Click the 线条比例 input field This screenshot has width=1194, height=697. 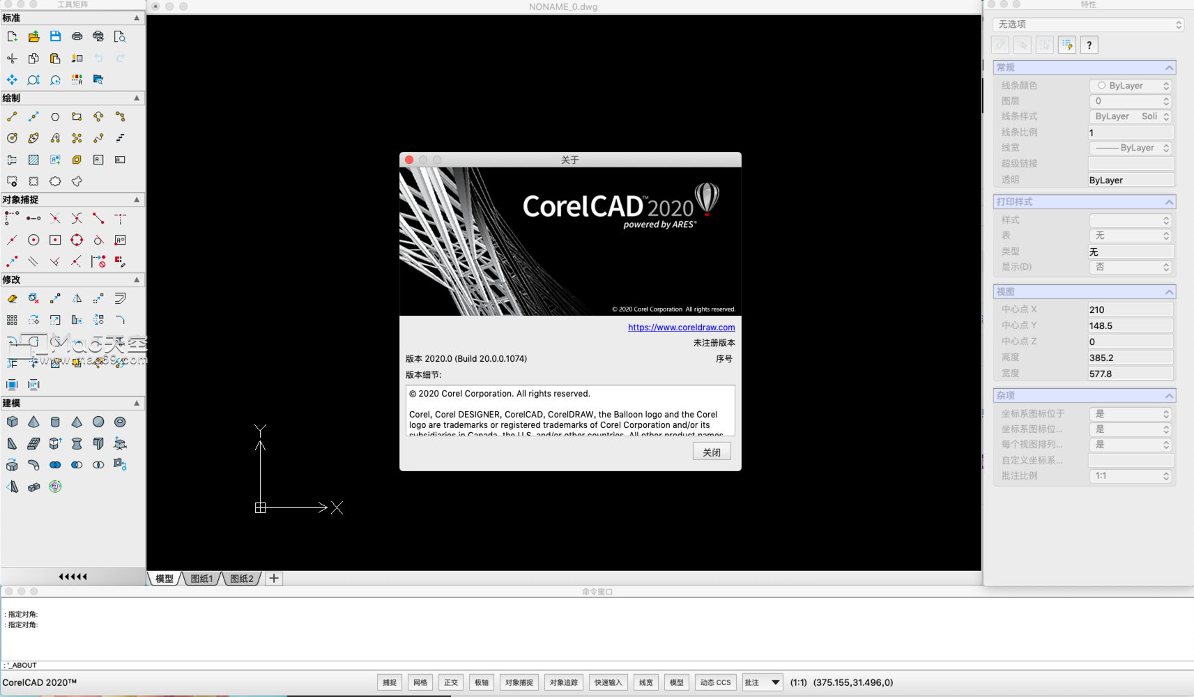pos(1131,132)
